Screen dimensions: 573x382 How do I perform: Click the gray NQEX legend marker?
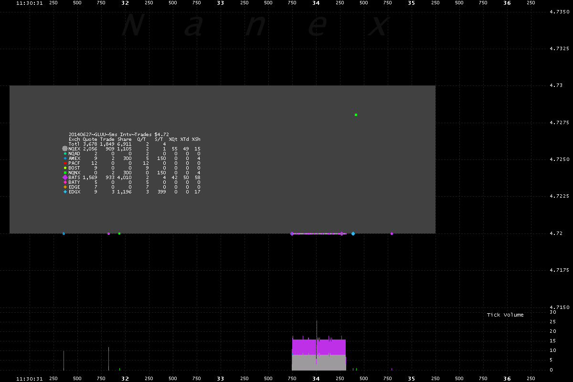tap(65, 149)
